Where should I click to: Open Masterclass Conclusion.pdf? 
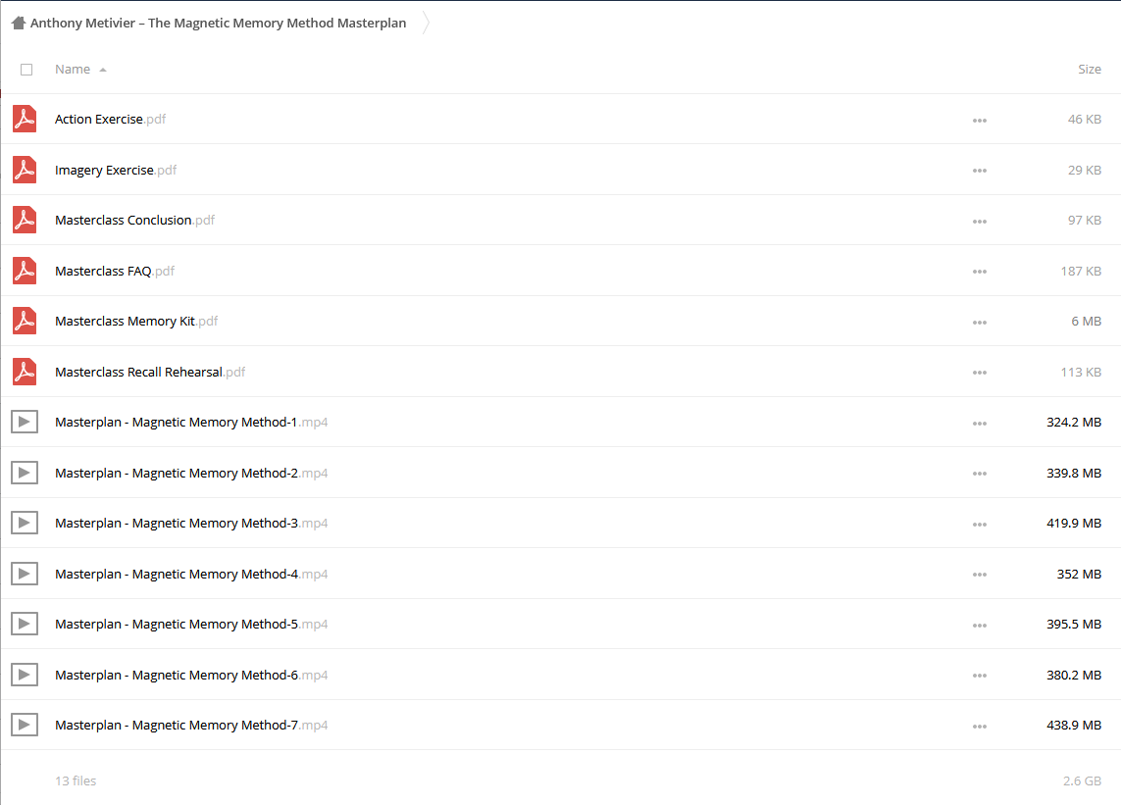pyautogui.click(x=134, y=220)
